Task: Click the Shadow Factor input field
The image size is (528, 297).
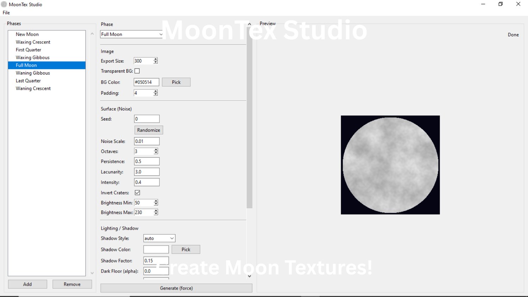Action: click(x=156, y=261)
